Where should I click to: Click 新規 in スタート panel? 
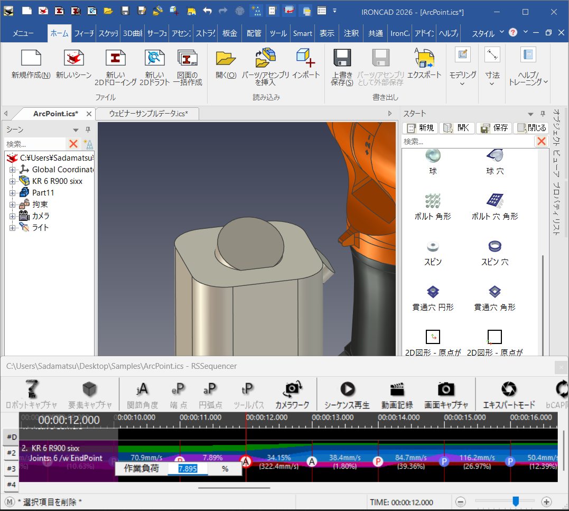[421, 128]
